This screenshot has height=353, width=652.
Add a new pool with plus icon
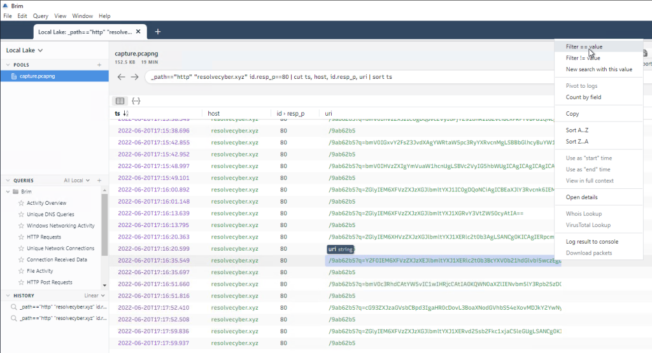[x=99, y=65]
